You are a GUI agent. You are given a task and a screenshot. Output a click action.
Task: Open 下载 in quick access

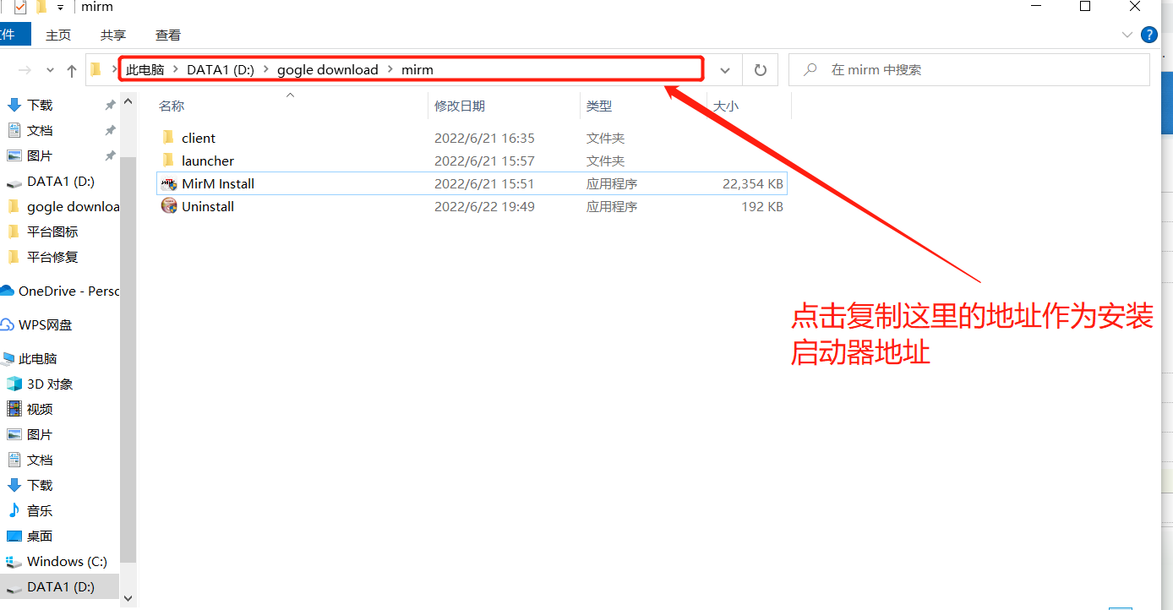[40, 105]
